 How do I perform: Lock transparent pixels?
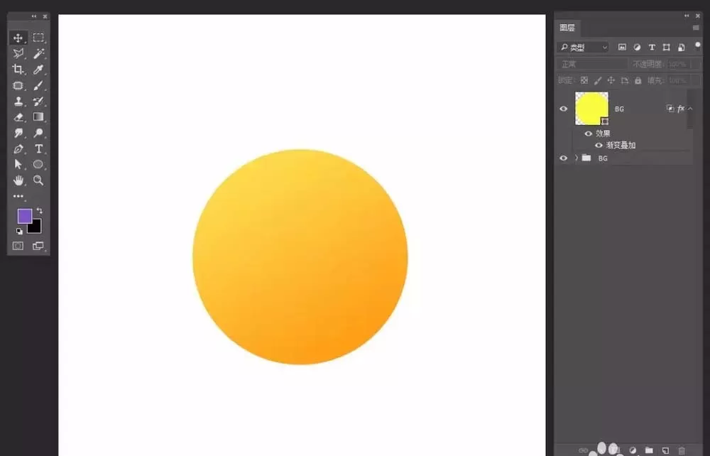pos(584,80)
